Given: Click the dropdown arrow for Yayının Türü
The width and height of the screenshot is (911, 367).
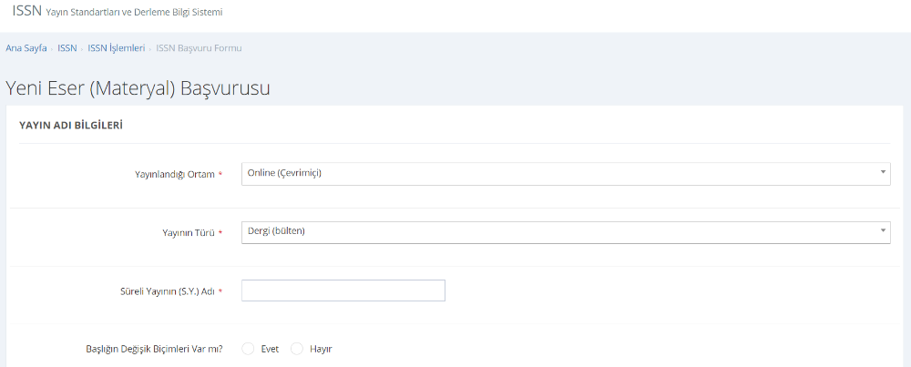Looking at the screenshot, I should click(x=883, y=231).
